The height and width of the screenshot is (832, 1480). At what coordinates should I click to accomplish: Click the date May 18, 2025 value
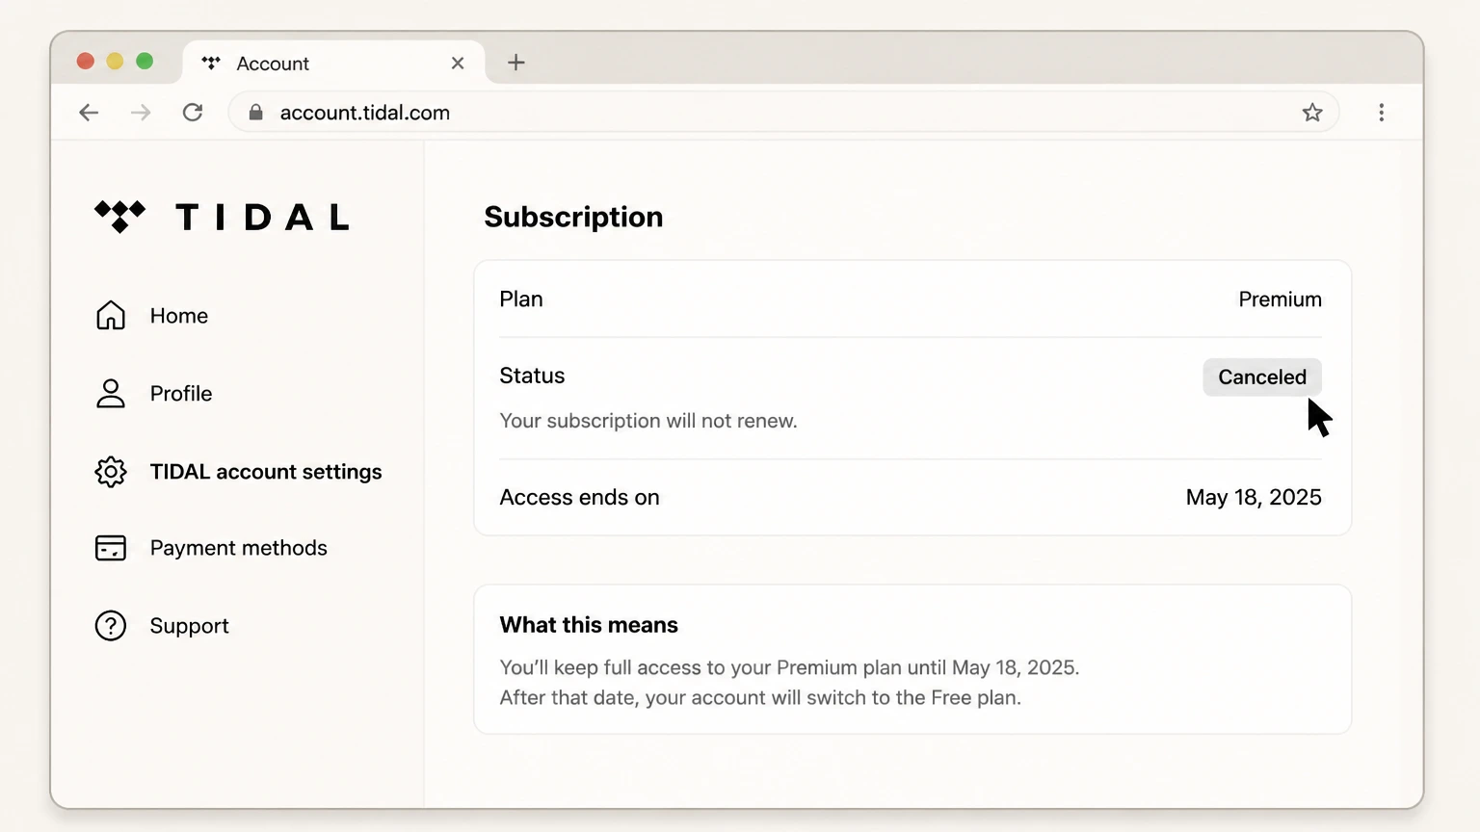[x=1254, y=497]
